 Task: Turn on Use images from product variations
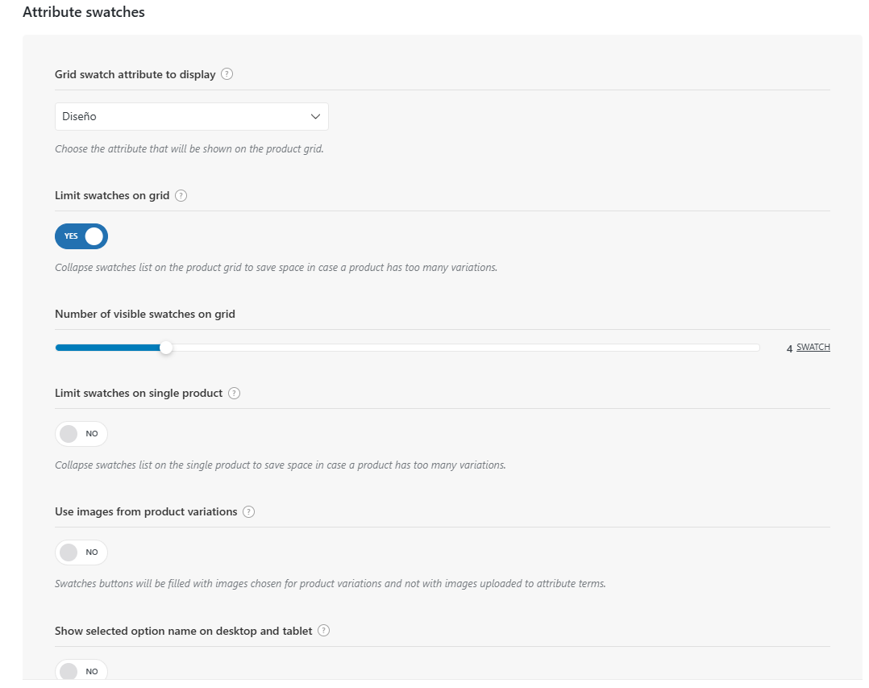tap(81, 552)
